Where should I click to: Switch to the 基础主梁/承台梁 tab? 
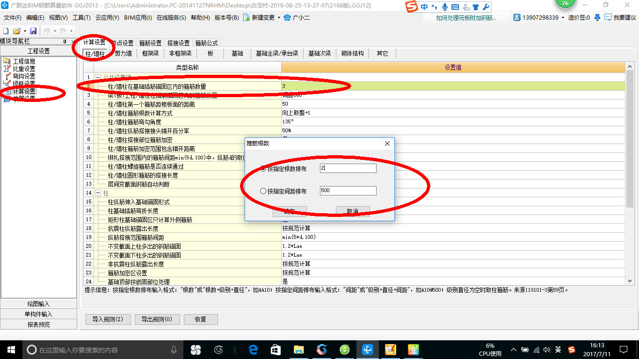tap(277, 53)
